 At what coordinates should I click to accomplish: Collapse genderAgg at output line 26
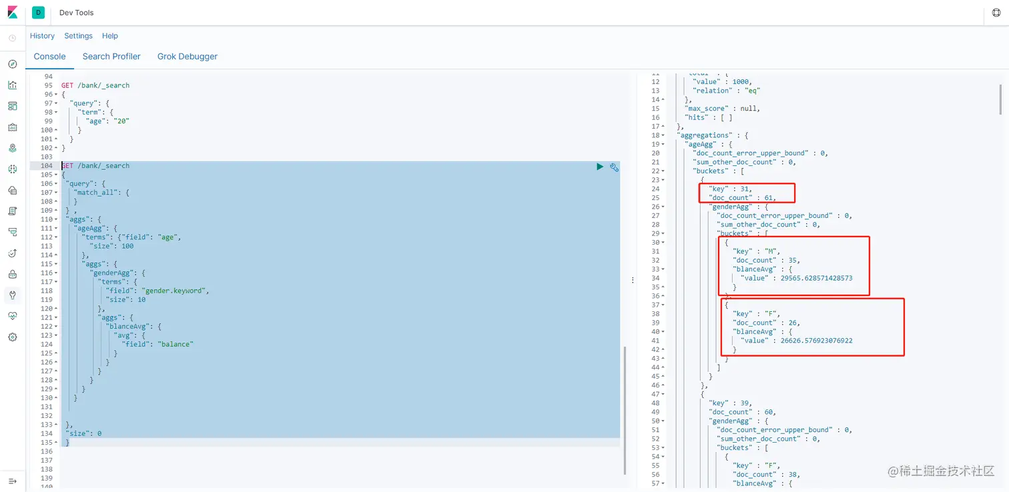pos(662,207)
